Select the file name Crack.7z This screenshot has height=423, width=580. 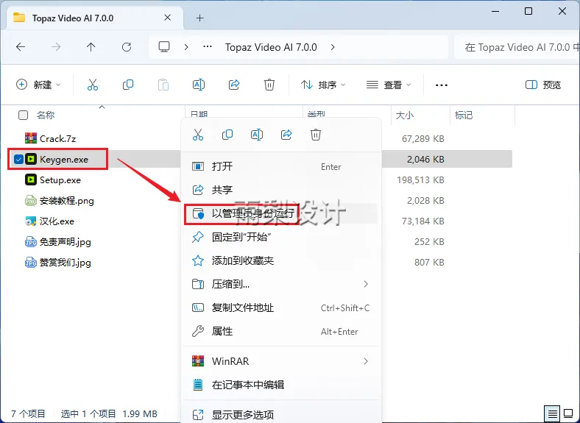57,138
